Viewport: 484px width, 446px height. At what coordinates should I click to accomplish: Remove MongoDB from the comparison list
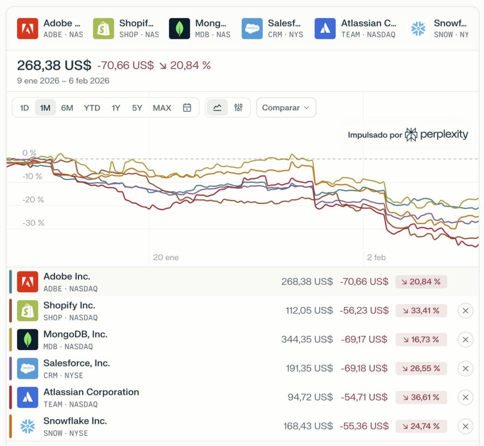tap(465, 339)
